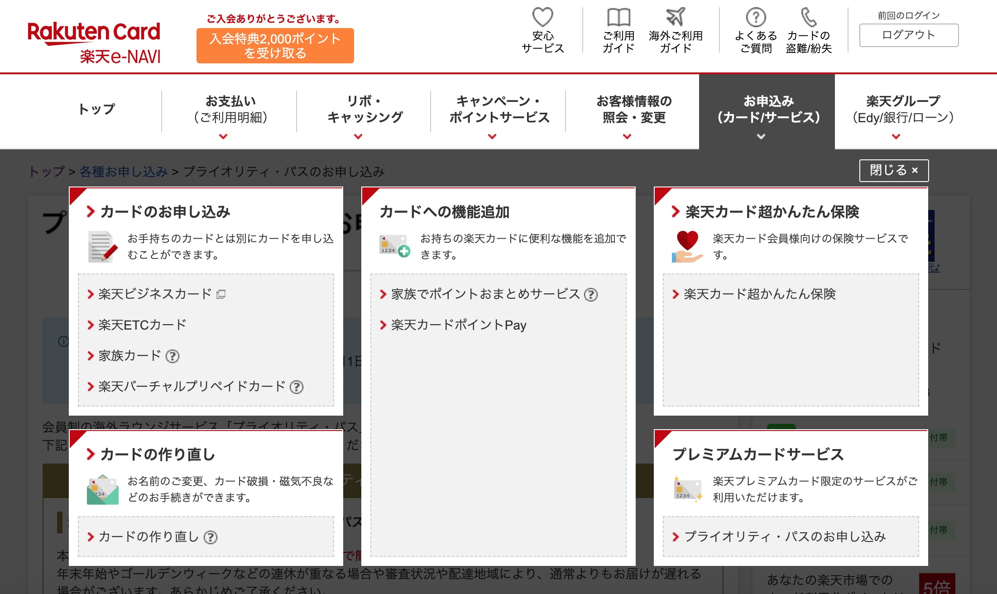
Task: Click help icon next to カードの作り直し link
Action: [x=211, y=537]
